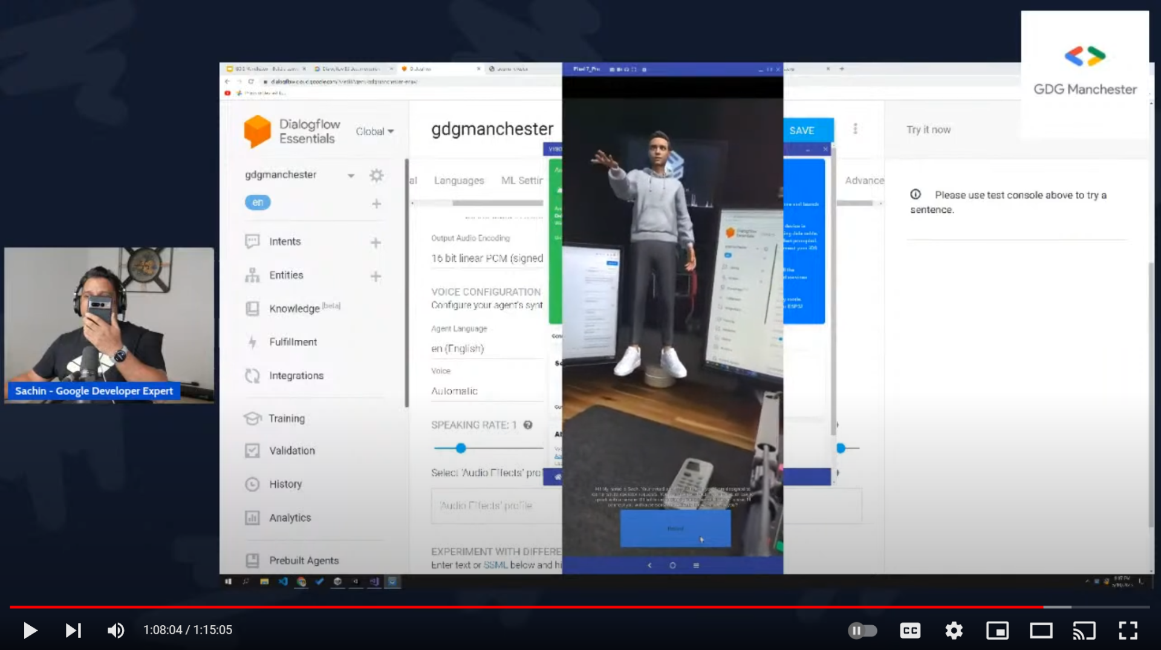Open Chrome from the taskbar
The height and width of the screenshot is (650, 1161).
[301, 582]
